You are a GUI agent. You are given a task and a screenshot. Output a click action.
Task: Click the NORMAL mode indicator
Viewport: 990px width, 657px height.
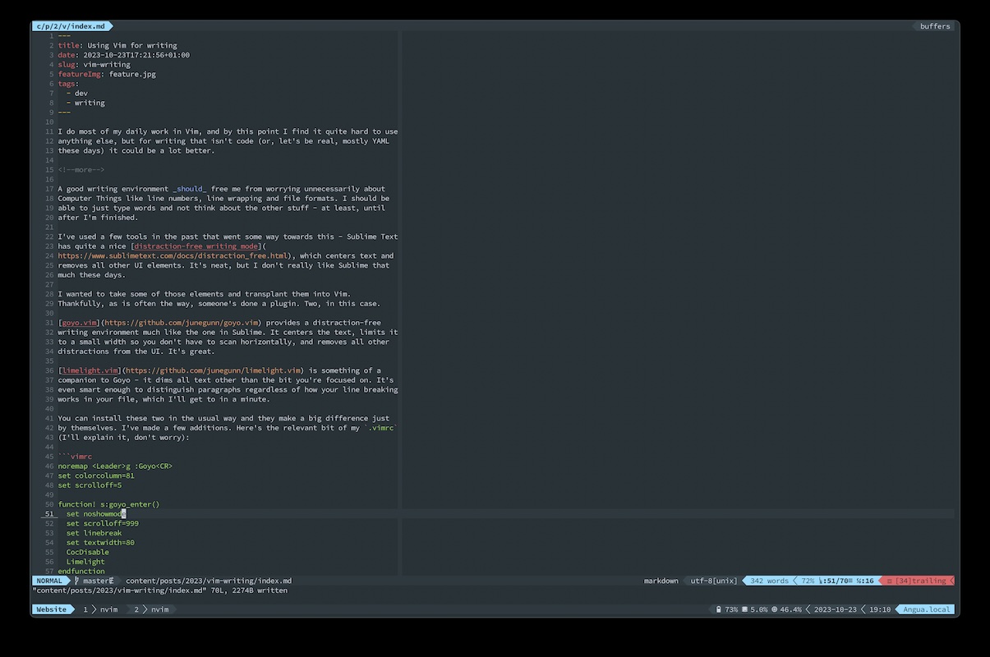(49, 581)
